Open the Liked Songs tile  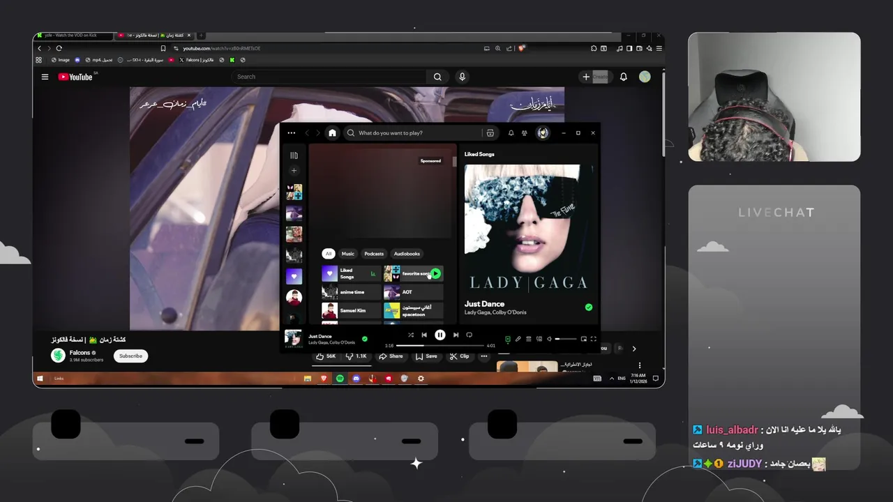click(x=351, y=273)
